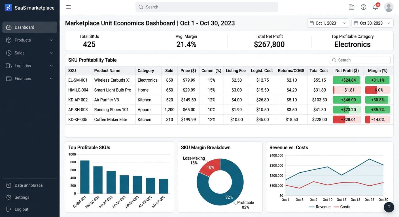Open the Oct 1, 2023 start date dropdown
Viewport: 399px width, 217px height.
tap(328, 23)
